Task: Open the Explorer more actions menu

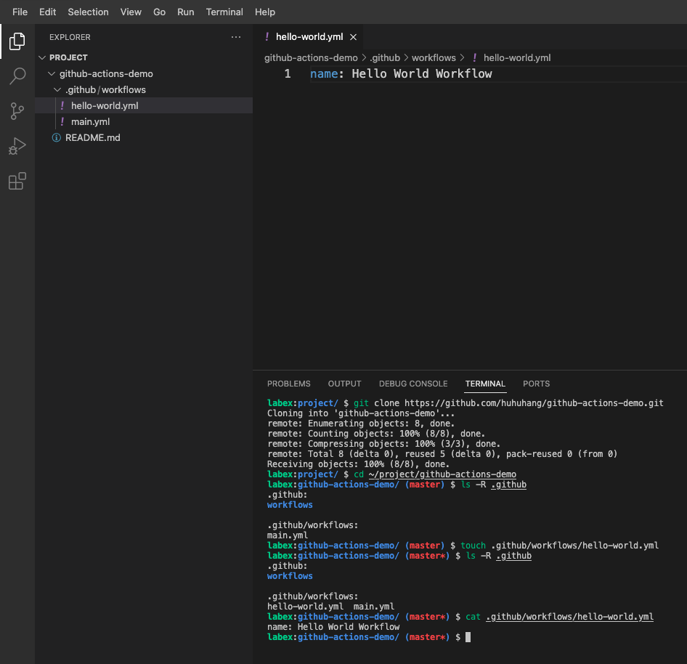Action: click(235, 37)
